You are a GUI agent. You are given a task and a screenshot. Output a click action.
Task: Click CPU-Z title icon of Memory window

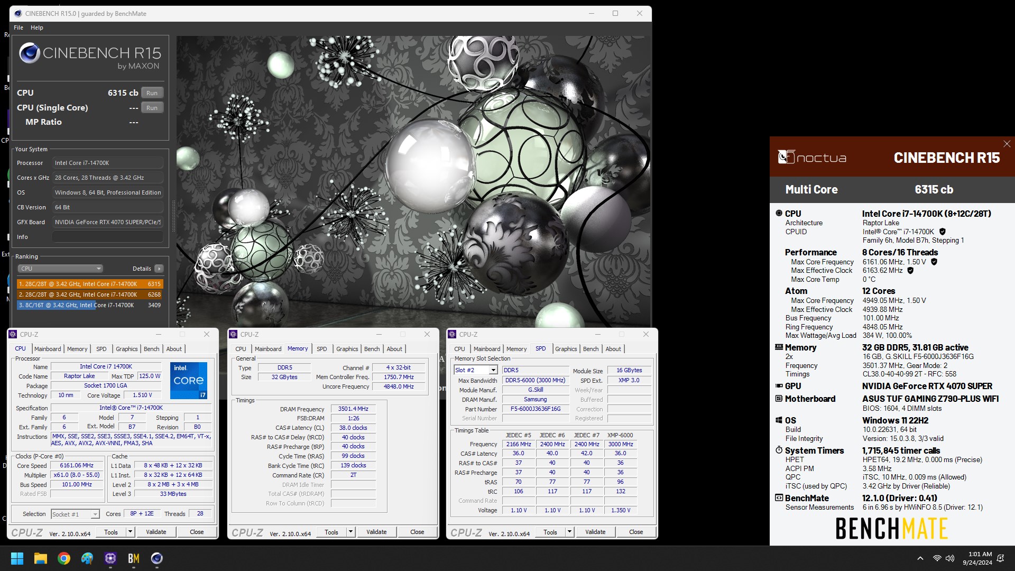click(234, 334)
